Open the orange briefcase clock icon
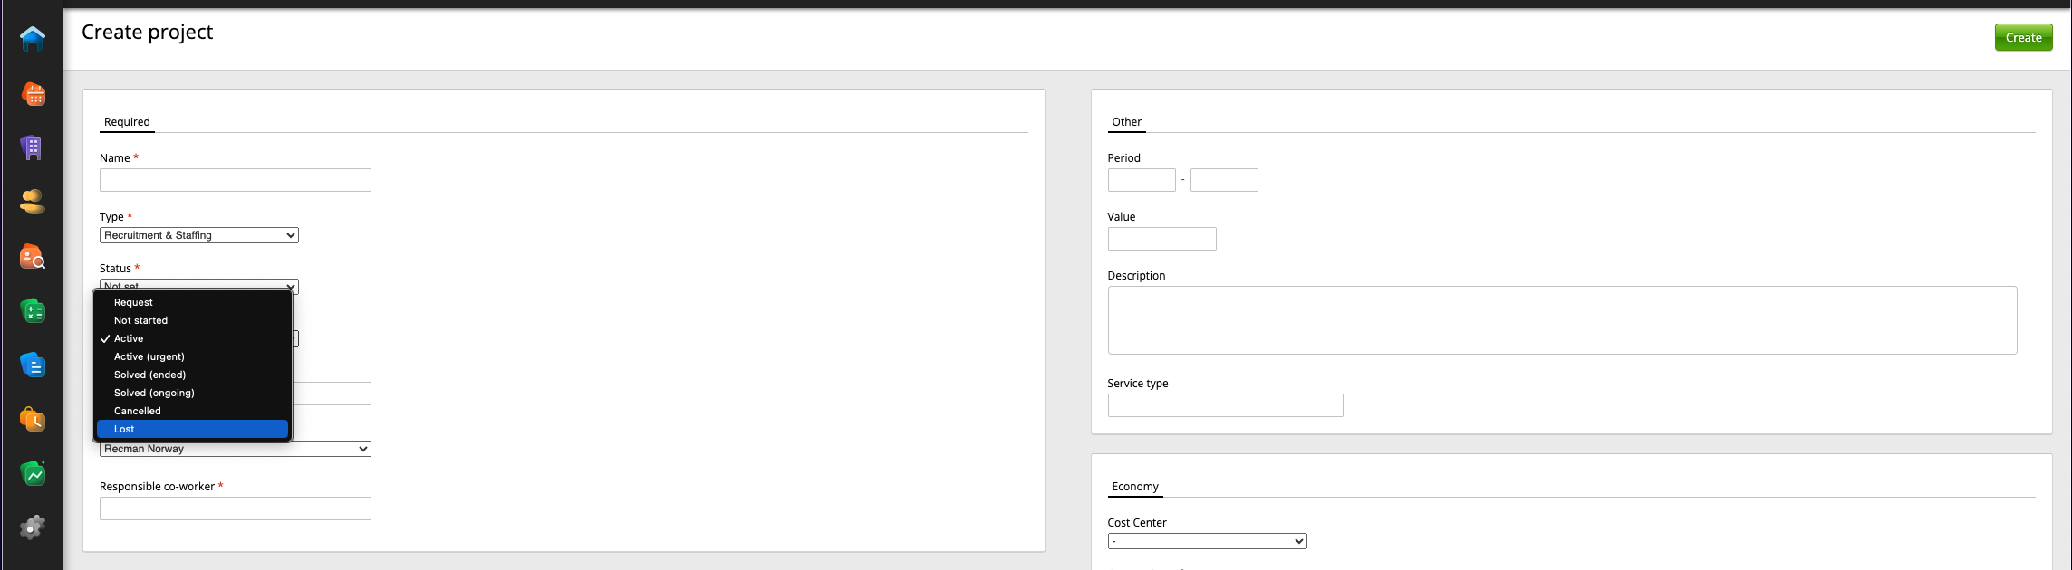Image resolution: width=2072 pixels, height=570 pixels. (33, 420)
